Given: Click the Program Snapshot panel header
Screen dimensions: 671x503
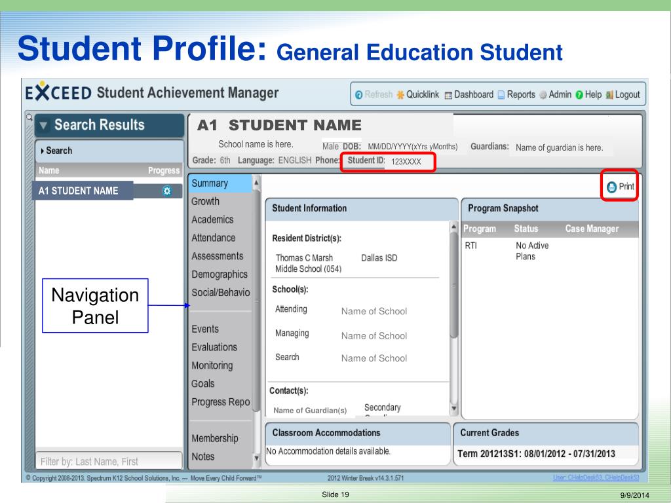Looking at the screenshot, I should pos(550,209).
